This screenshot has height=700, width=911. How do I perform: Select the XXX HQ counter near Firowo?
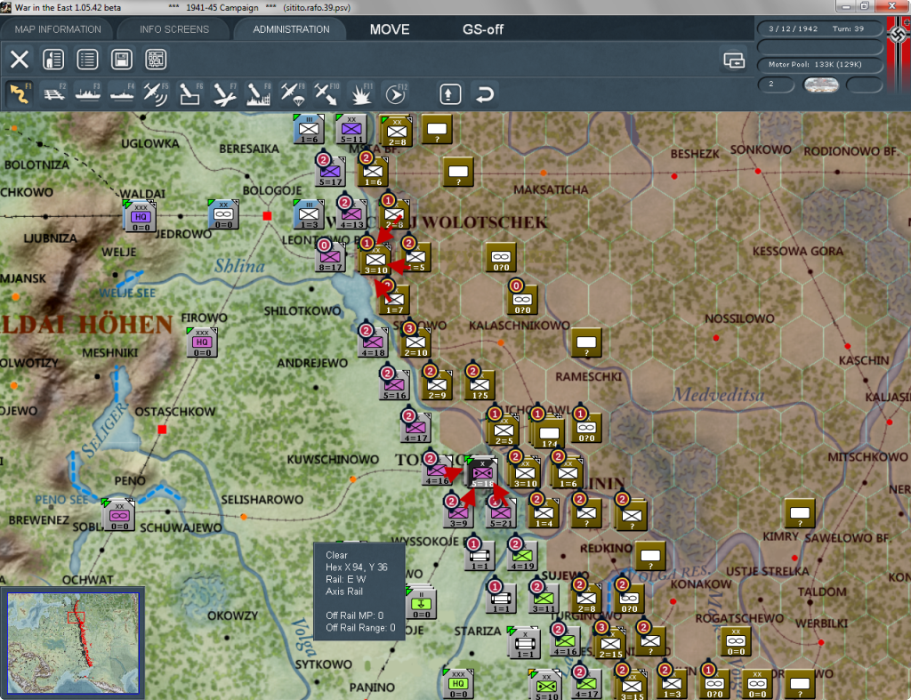[x=202, y=342]
